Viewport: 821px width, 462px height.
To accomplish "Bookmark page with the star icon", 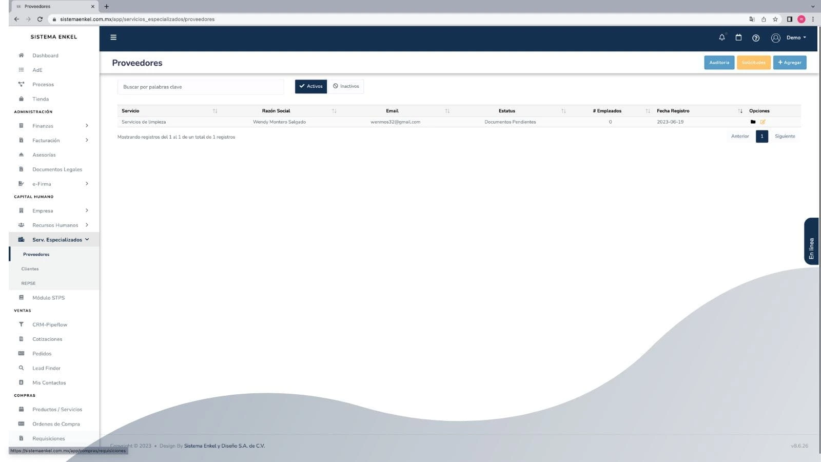I will coord(775,19).
